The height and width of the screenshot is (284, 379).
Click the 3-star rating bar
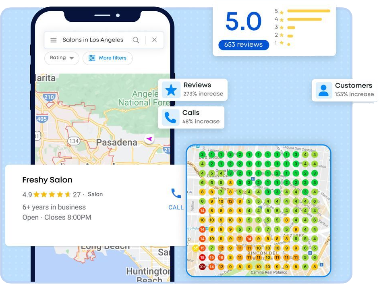(291, 28)
